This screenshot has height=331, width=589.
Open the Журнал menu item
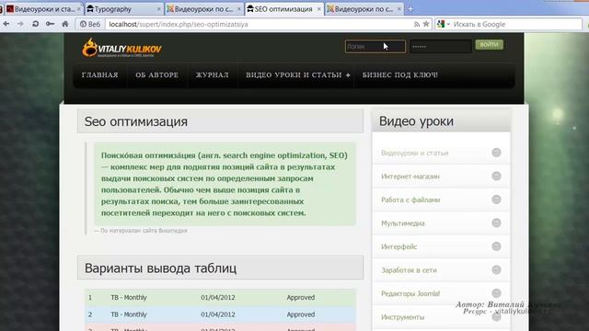coord(213,75)
